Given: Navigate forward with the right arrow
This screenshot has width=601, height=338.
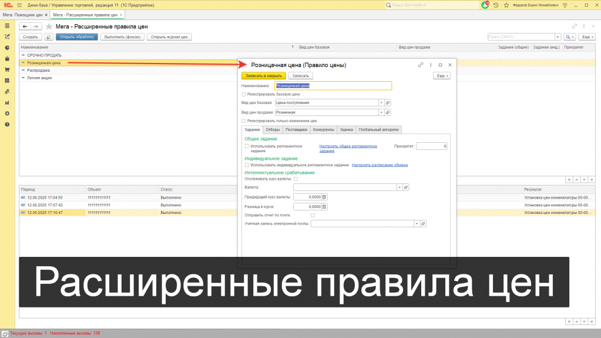Looking at the screenshot, I should point(36,26).
